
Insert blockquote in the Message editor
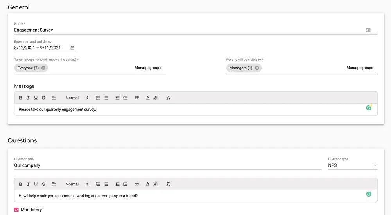click(x=137, y=98)
